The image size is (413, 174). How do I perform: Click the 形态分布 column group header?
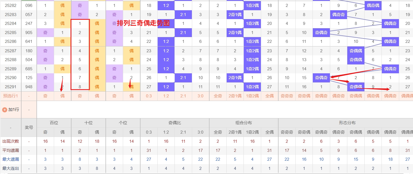coord(347,123)
